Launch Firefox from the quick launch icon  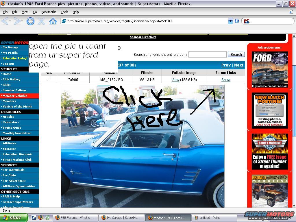40,218
